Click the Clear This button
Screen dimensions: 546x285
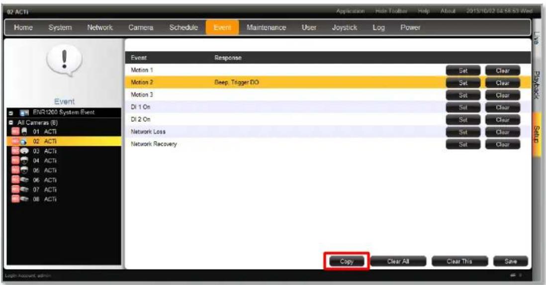(x=459, y=261)
